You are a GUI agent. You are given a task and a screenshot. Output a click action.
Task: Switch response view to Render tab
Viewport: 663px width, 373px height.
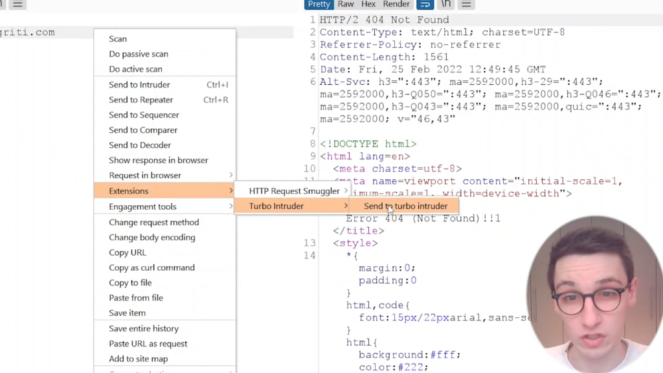(x=396, y=5)
